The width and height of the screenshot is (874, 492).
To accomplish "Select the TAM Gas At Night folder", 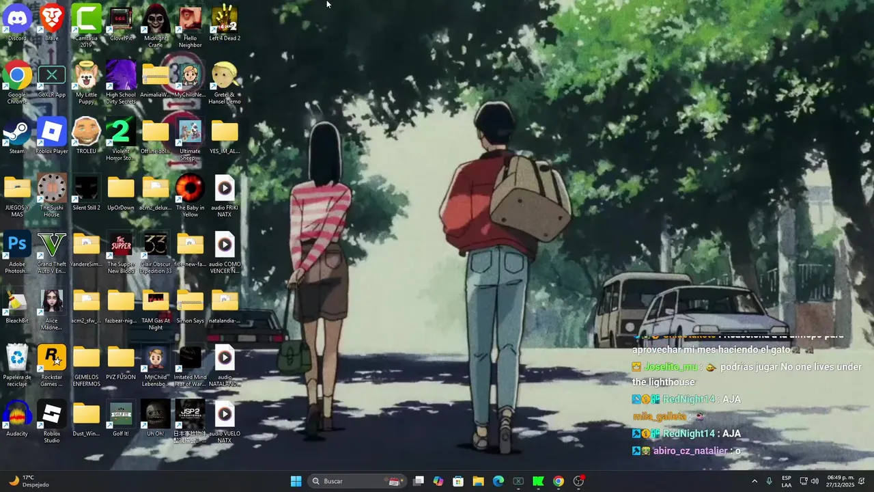I will [156, 309].
